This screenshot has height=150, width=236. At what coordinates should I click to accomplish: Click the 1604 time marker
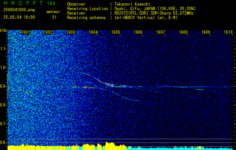pos(93,32)
